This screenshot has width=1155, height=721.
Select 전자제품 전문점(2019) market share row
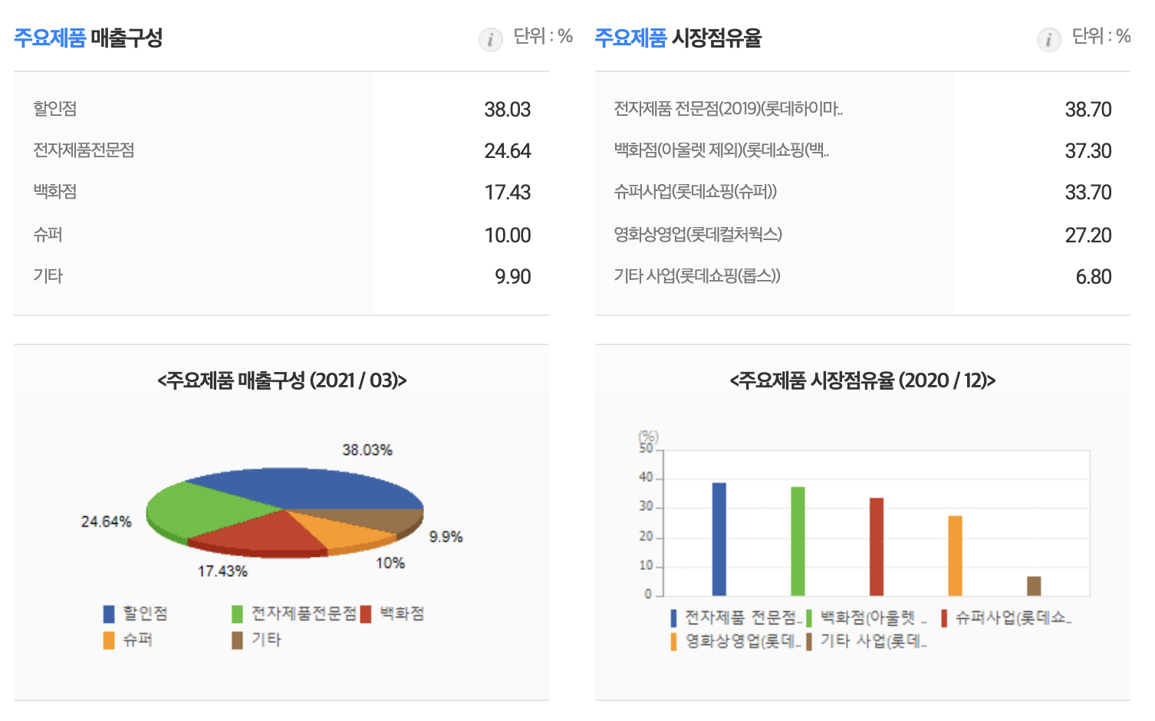729,109
